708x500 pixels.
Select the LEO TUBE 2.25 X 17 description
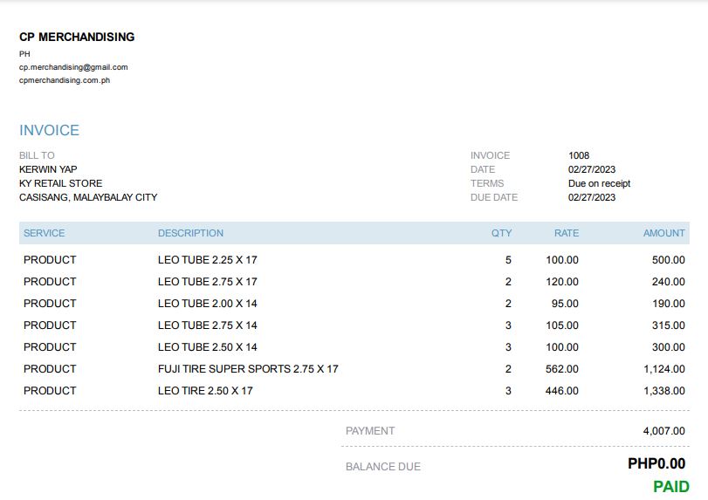pyautogui.click(x=207, y=260)
